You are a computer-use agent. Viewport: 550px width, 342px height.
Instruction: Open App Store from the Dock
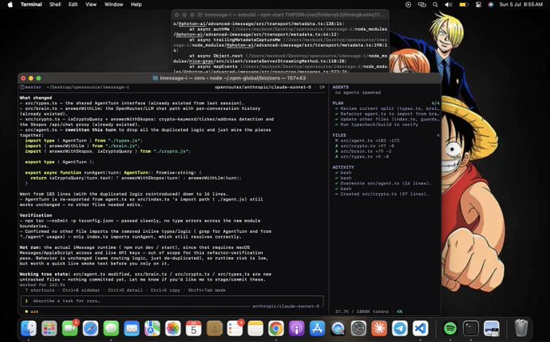pos(317,328)
